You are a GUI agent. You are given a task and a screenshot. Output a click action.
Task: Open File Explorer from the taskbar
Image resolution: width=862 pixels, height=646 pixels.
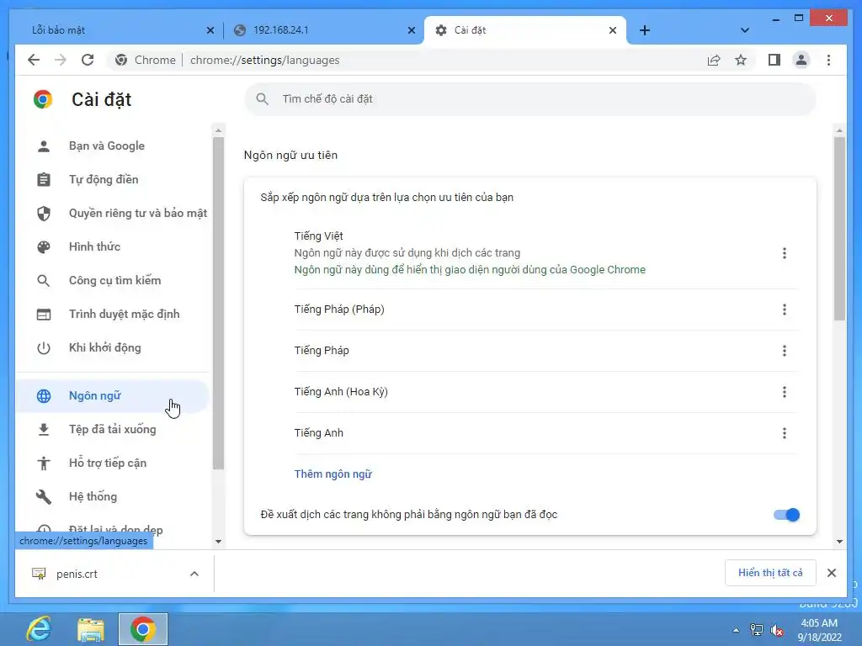pos(90,629)
